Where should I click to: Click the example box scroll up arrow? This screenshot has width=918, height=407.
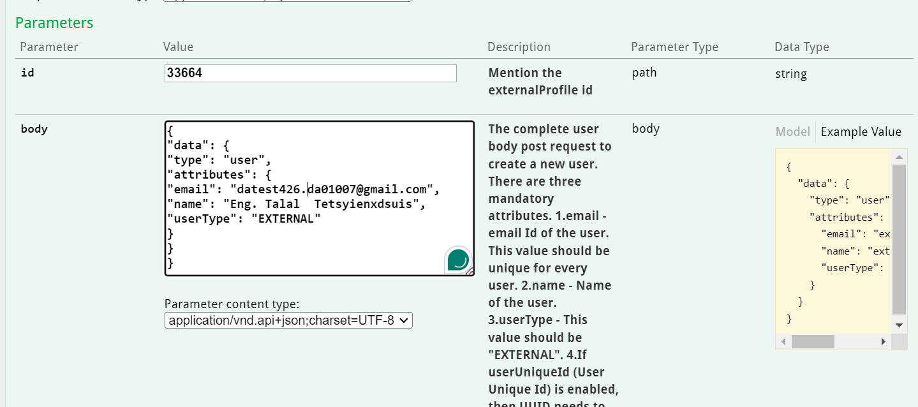click(x=899, y=157)
